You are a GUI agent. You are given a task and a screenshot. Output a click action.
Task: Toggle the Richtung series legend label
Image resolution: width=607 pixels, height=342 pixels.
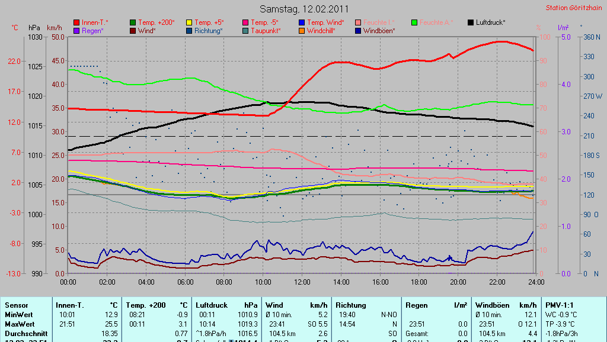pos(209,31)
